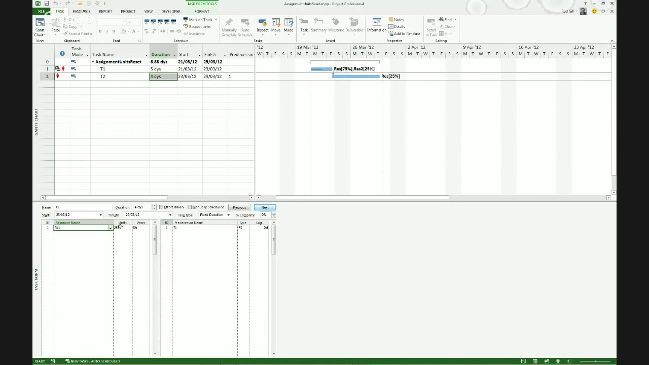Set task to 50% complete

tap(160, 22)
